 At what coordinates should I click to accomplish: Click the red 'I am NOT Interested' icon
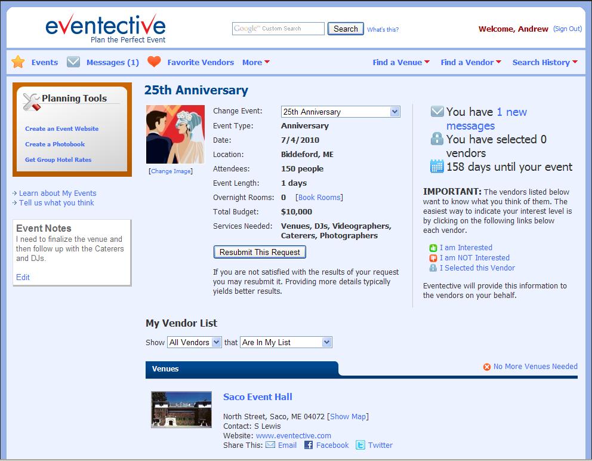pyautogui.click(x=433, y=257)
